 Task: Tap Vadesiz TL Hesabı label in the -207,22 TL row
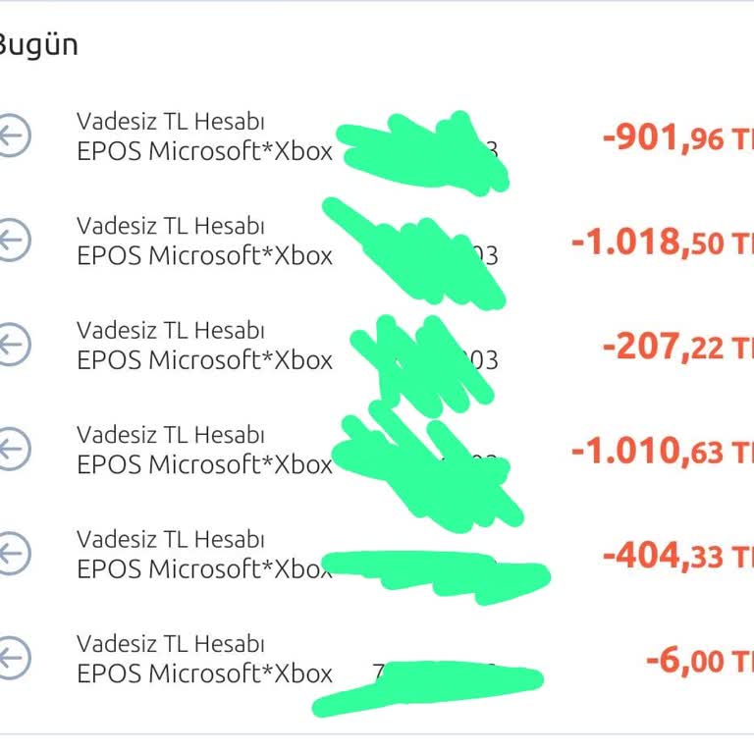click(171, 331)
